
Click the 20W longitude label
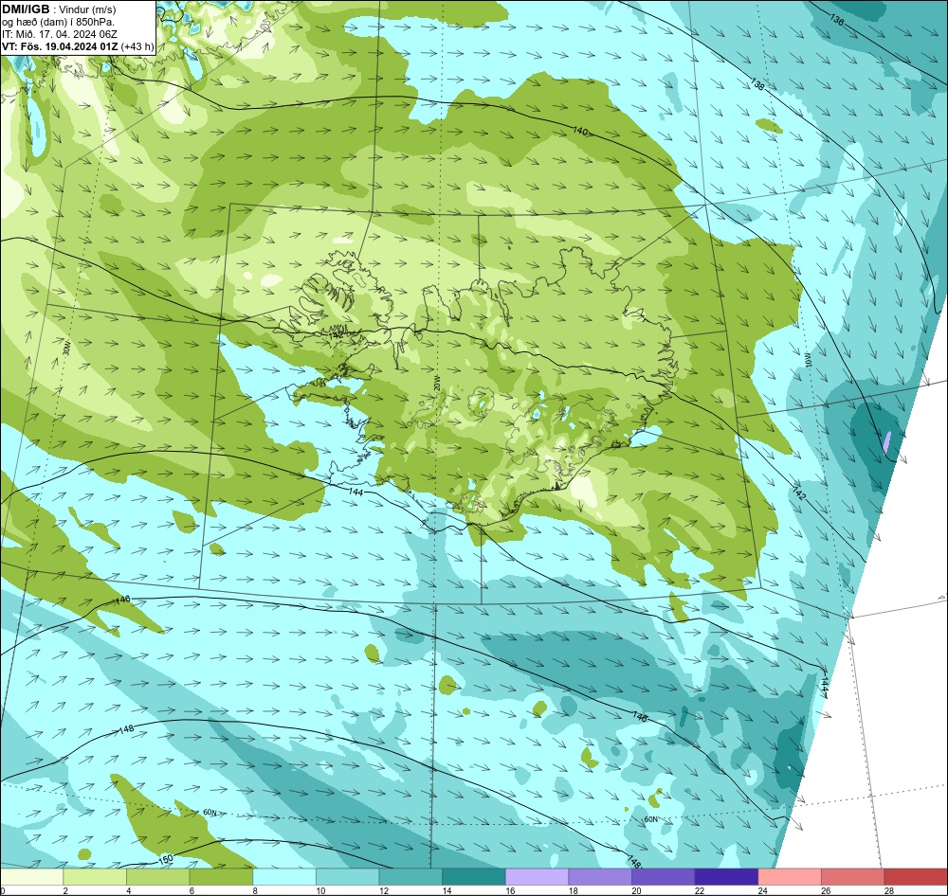tap(436, 383)
